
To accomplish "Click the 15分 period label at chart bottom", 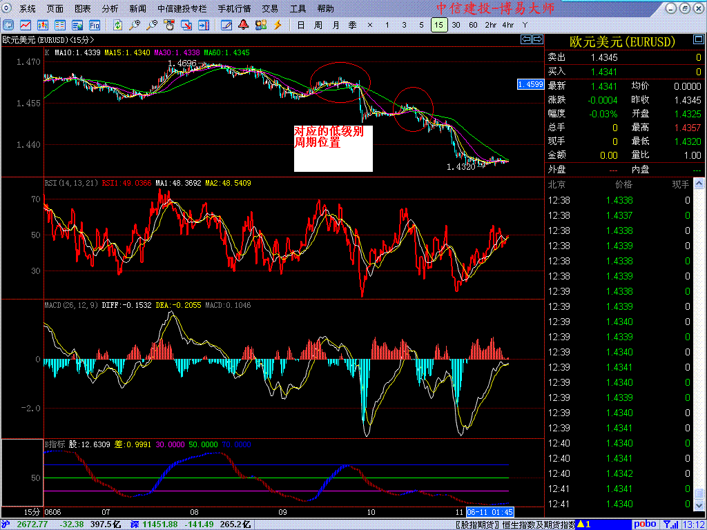I will point(32,513).
